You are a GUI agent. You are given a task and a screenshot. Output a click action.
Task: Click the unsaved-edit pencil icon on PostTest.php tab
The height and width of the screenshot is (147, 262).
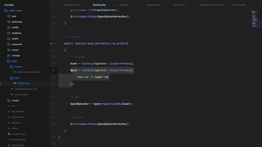[114, 5]
